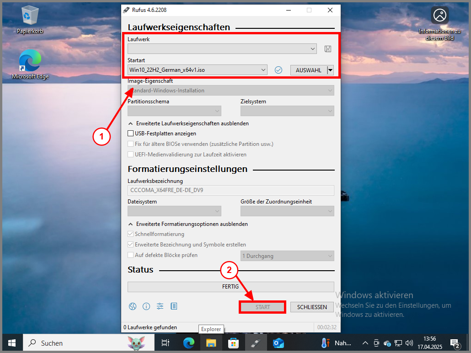Click the OneDrive cloud tray icon

coord(387,343)
